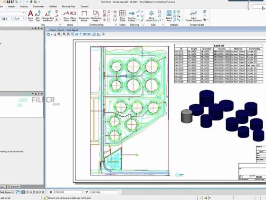The image size is (266, 200).
Task: Toggle view 5 button in status bar
Action: click(x=35, y=192)
